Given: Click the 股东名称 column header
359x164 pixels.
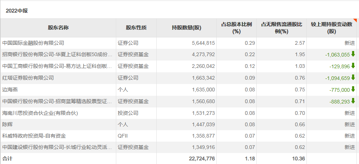Looking at the screenshot, I should [58, 28].
